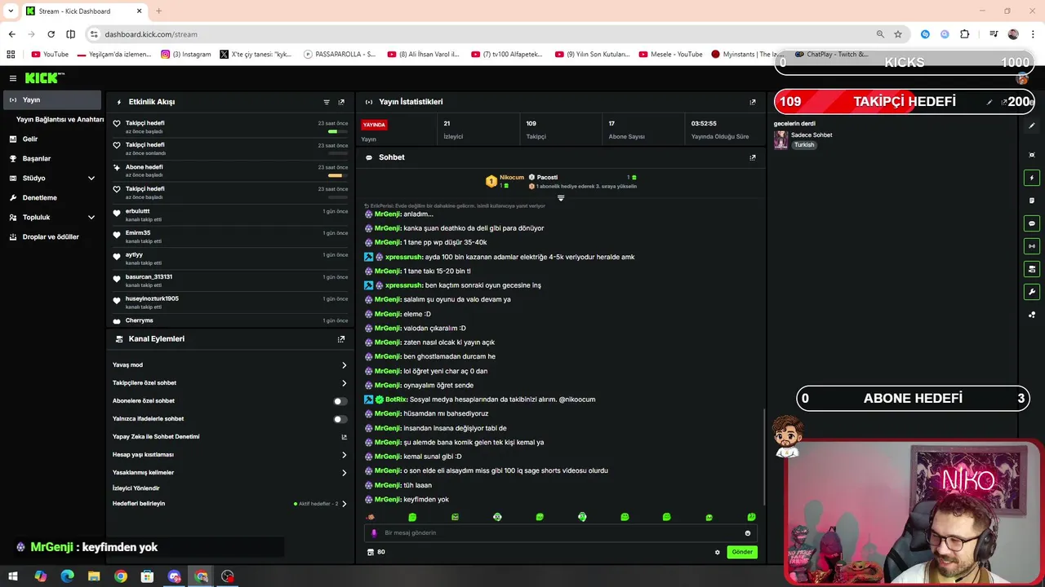1045x587 pixels.
Task: Click İzleyici Yönlendir option
Action: (136, 488)
